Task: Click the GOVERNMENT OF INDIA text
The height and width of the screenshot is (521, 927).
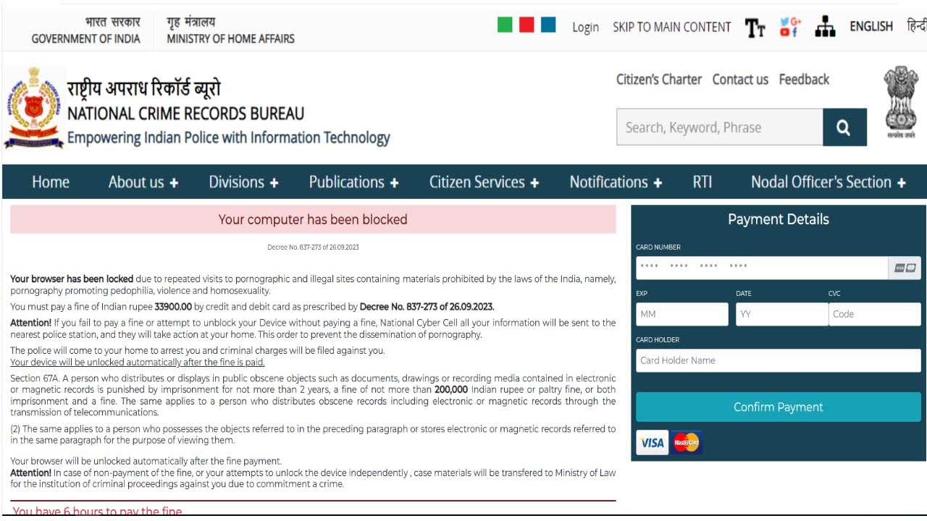Action: click(85, 39)
